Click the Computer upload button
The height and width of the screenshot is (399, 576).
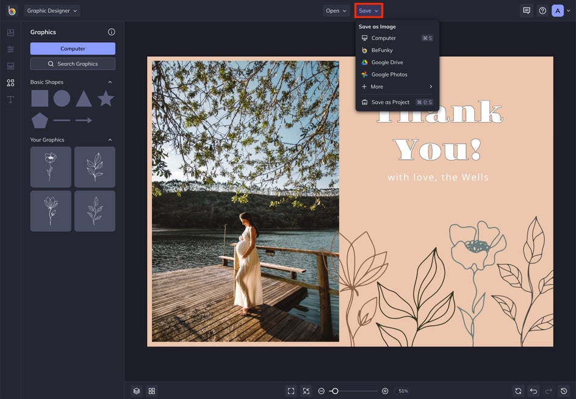(73, 48)
